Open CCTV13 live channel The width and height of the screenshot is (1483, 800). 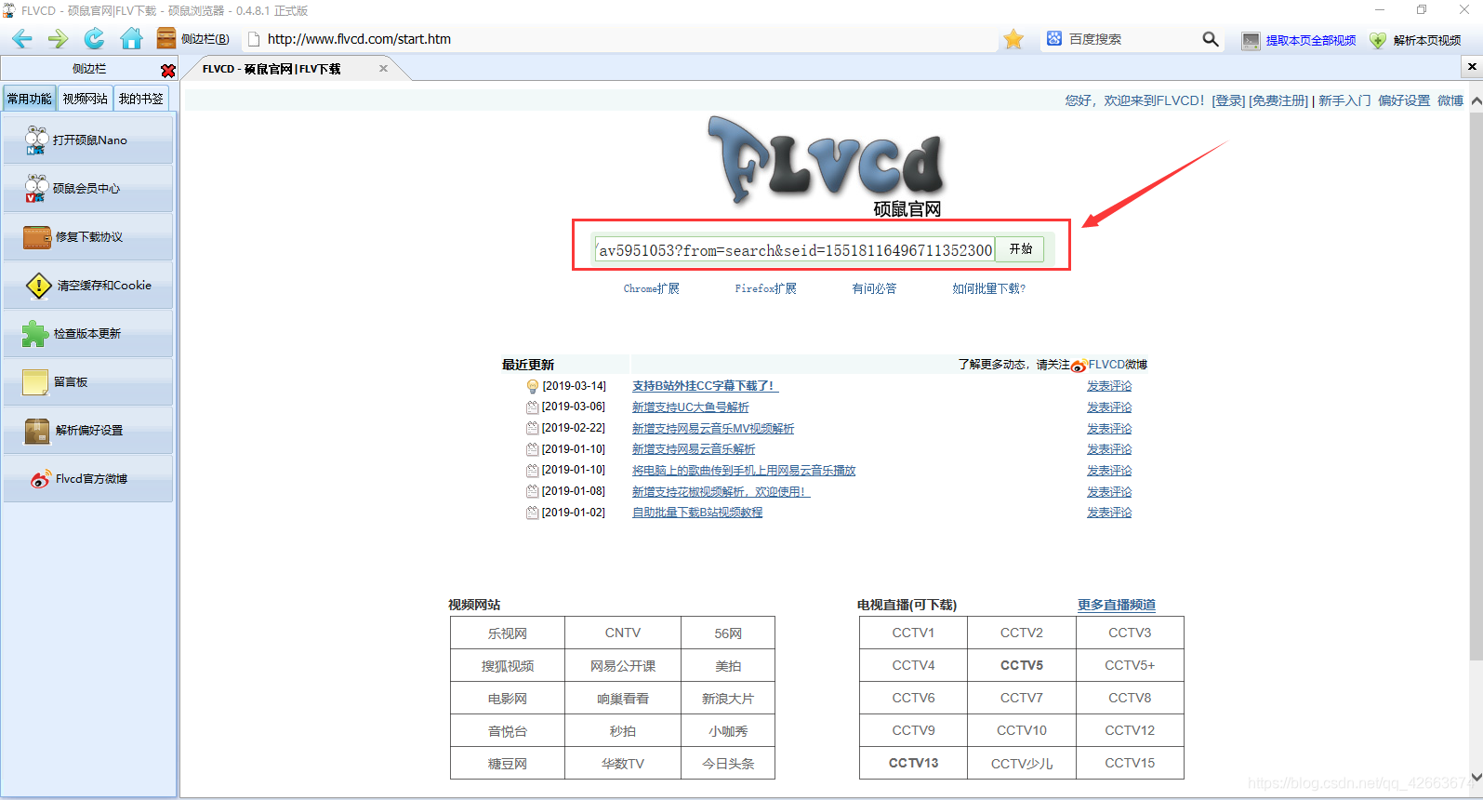point(914,763)
